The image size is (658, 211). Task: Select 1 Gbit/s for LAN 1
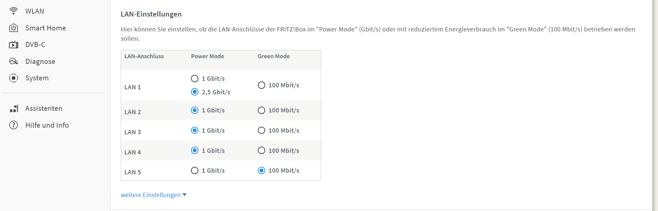pyautogui.click(x=195, y=78)
